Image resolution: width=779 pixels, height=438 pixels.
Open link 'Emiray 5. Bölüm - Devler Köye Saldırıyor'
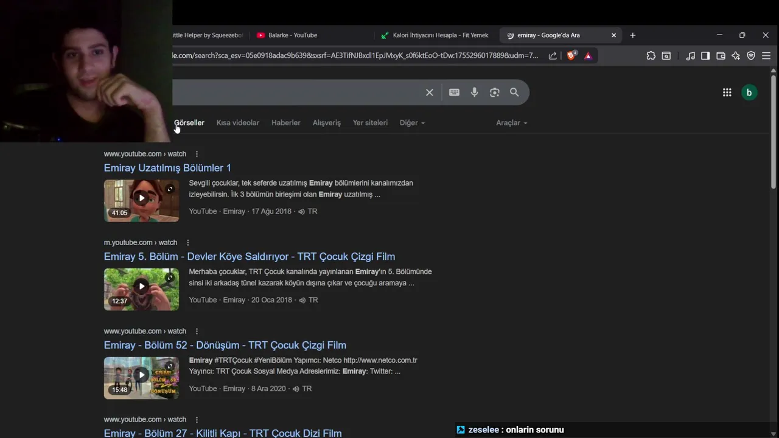pyautogui.click(x=250, y=257)
